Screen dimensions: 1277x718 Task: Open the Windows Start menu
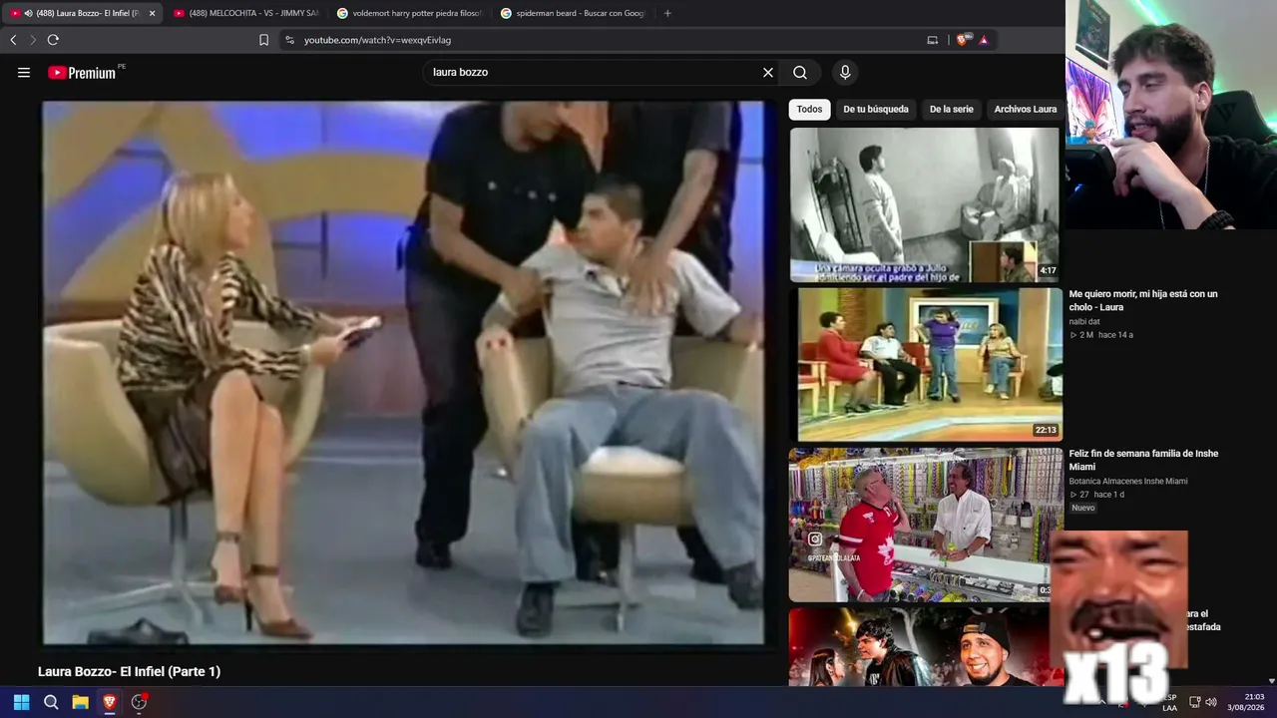coord(21,702)
